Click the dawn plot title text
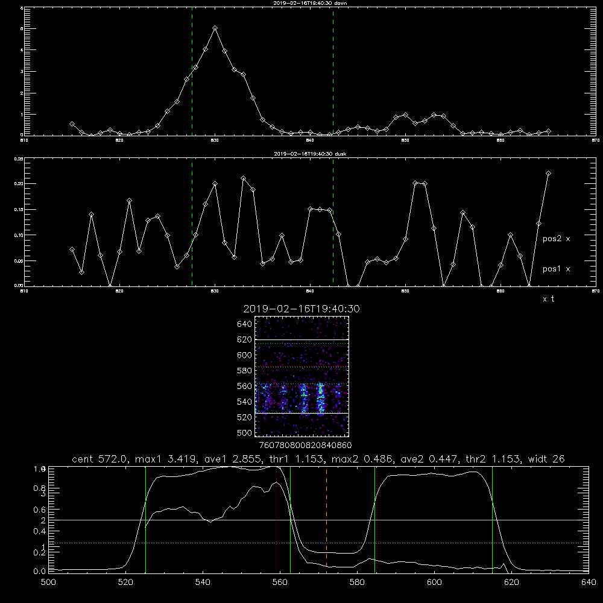The height and width of the screenshot is (603, 603). [310, 3]
